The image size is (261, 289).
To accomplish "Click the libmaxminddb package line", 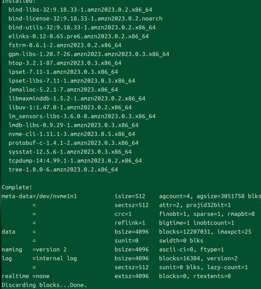I will point(77,98).
